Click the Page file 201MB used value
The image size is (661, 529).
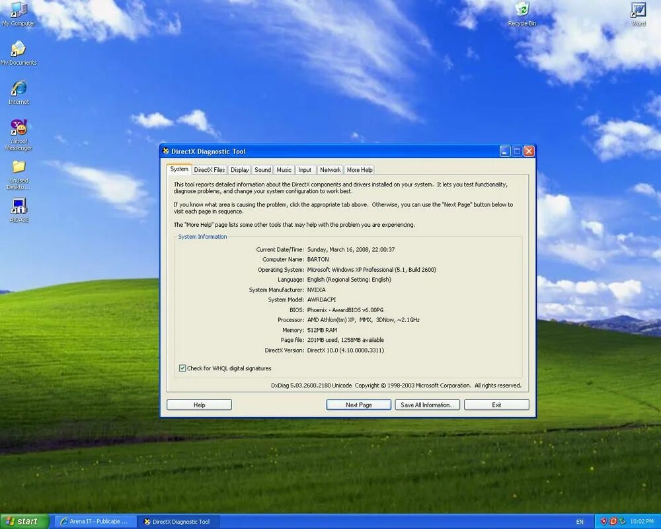coord(345,340)
